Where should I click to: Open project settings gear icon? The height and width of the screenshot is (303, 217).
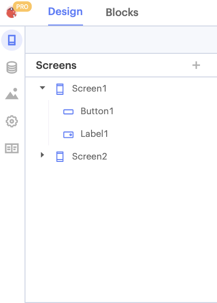[x=12, y=121]
